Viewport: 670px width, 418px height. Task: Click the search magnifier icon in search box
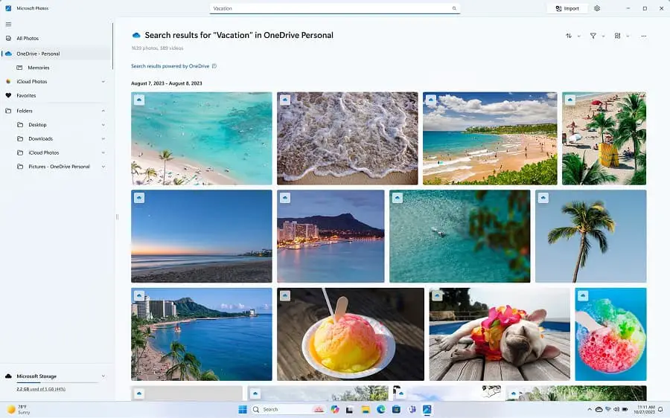(x=454, y=9)
